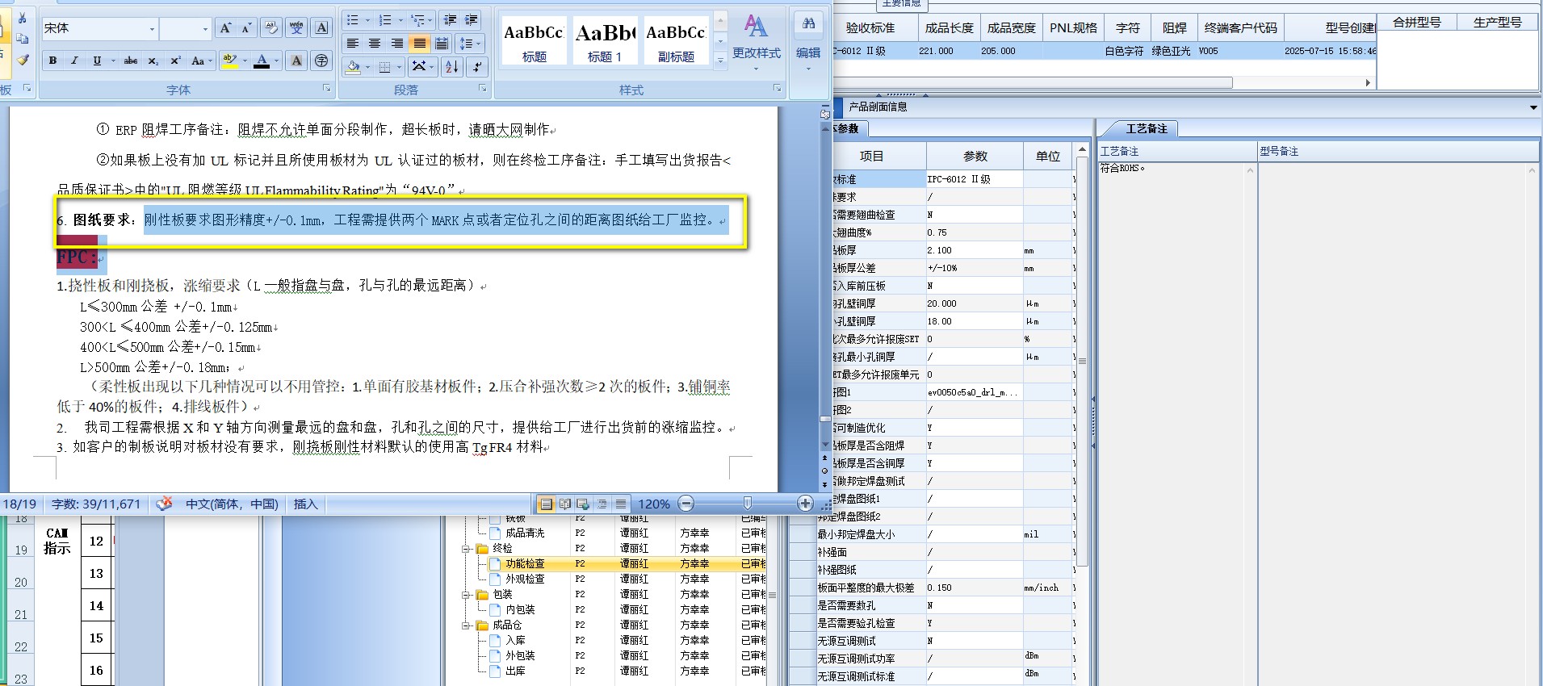Viewport: 1543px width, 686px height.
Task: Click the 板厚 parameter value 2.100
Action: pyautogui.click(x=974, y=250)
